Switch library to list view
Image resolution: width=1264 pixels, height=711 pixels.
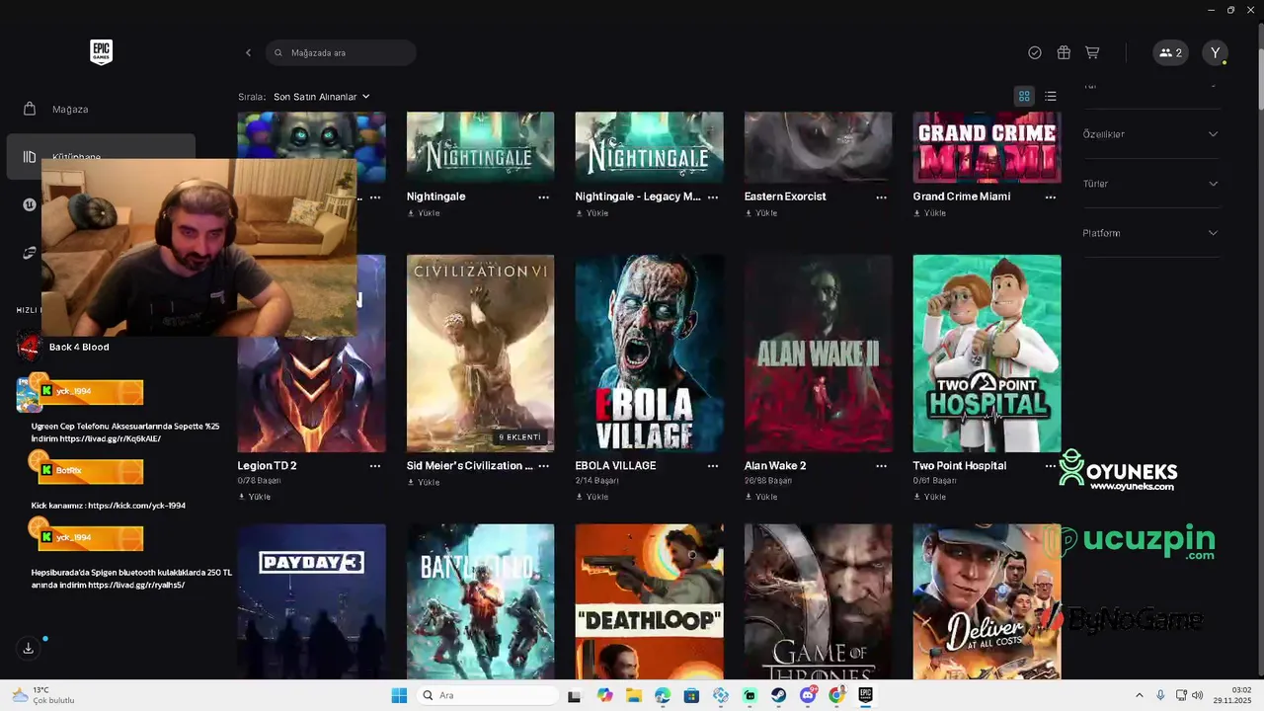coord(1051,96)
